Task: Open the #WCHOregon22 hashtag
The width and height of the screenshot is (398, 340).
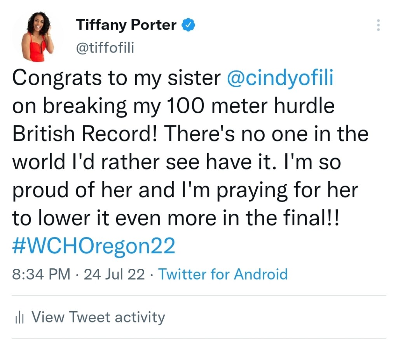Action: (x=93, y=246)
